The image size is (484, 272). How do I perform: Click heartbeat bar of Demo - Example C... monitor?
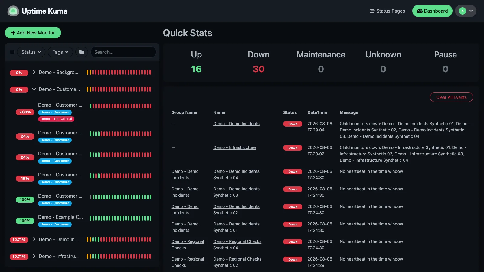(x=120, y=218)
